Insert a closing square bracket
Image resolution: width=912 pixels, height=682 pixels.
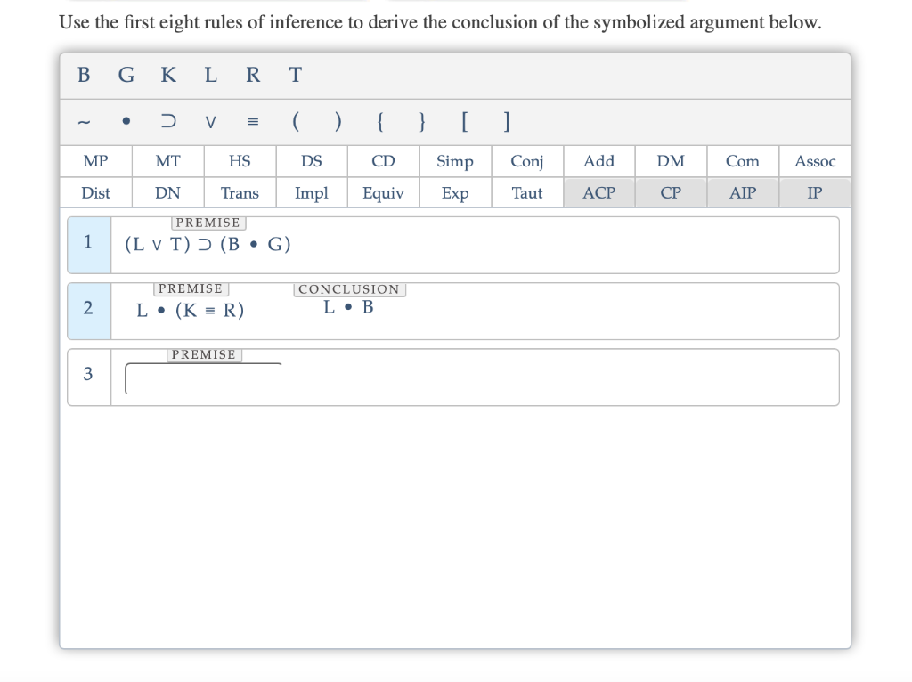click(506, 121)
